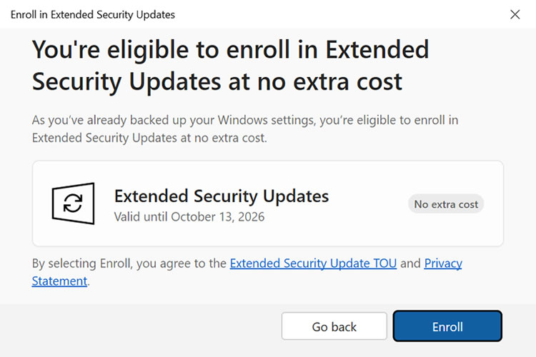Click the "As you've already backed up" sentence
The image size is (536, 357).
pyautogui.click(x=244, y=120)
